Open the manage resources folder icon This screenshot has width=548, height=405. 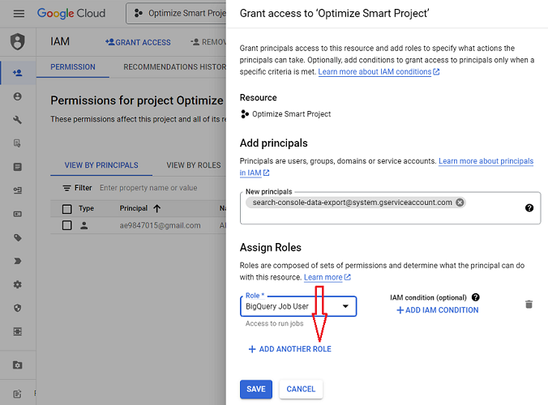[18, 364]
